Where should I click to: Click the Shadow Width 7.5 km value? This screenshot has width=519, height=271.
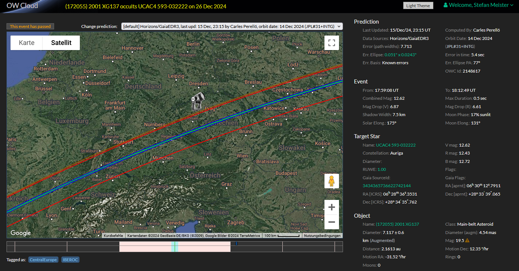(399, 115)
